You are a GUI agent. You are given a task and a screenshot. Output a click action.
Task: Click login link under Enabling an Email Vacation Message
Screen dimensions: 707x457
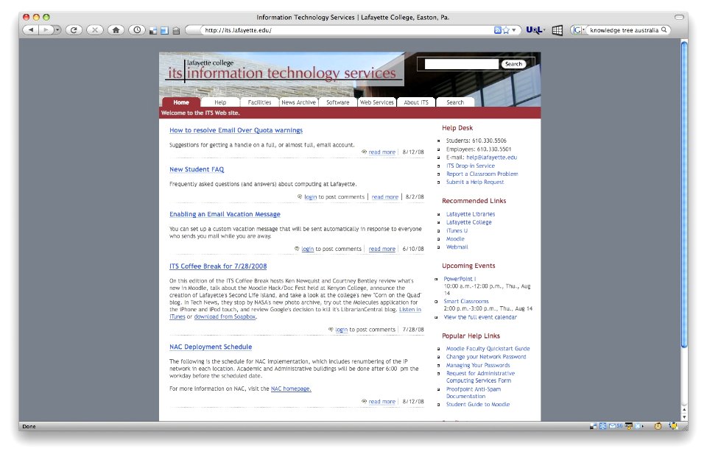point(308,249)
